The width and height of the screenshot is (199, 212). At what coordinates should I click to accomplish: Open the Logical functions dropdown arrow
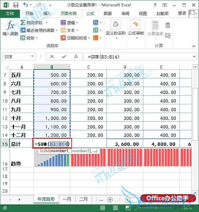[77, 23]
